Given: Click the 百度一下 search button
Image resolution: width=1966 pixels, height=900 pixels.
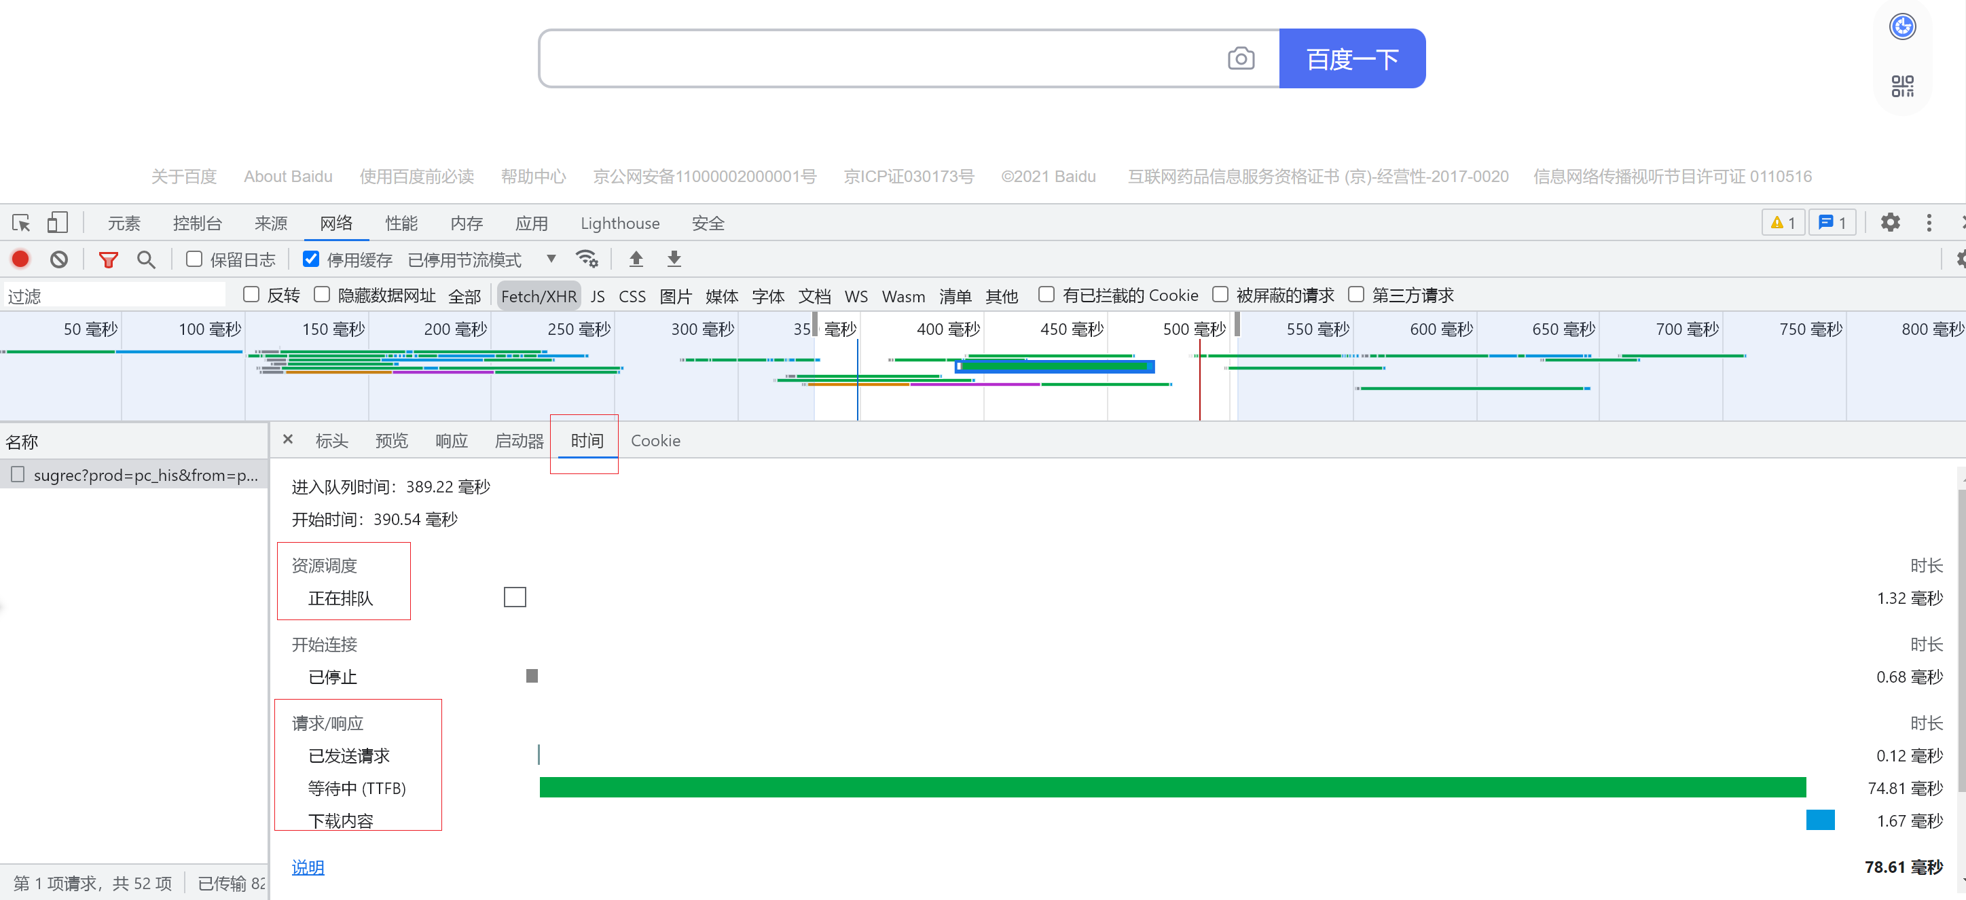Looking at the screenshot, I should click(1351, 58).
